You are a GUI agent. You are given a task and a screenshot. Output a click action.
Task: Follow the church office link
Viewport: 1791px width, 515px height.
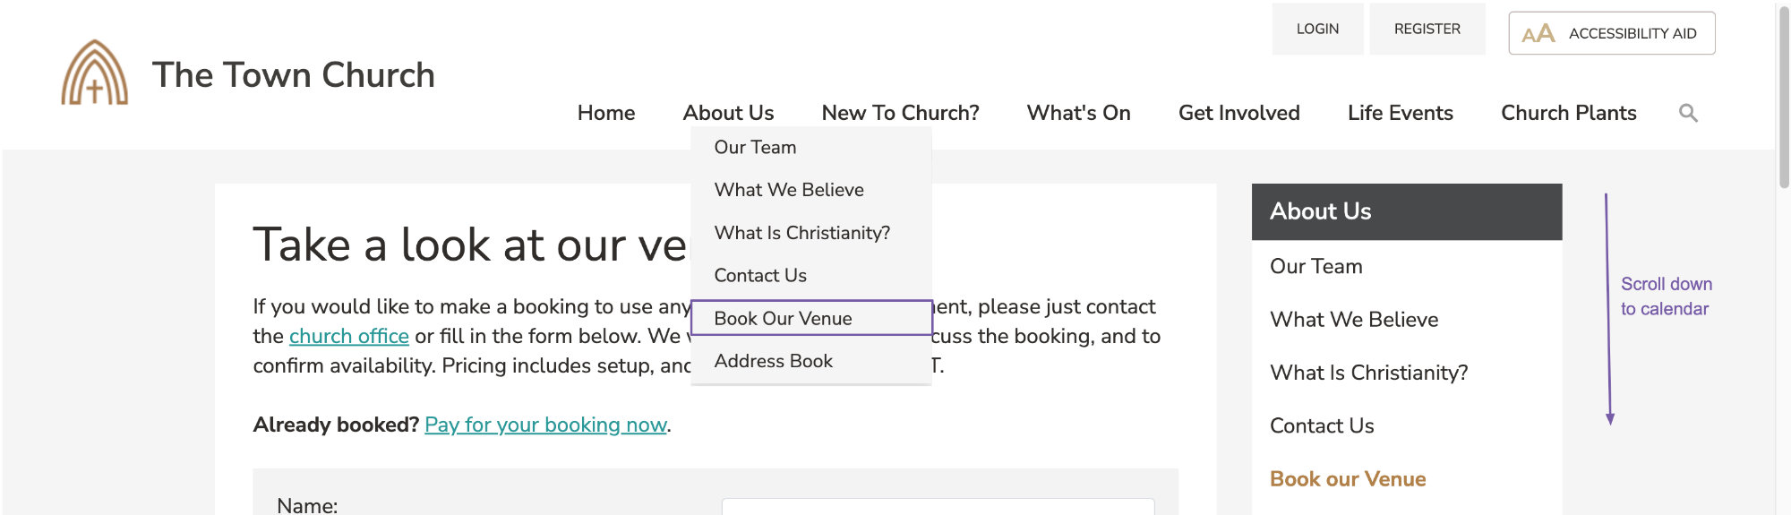point(349,336)
